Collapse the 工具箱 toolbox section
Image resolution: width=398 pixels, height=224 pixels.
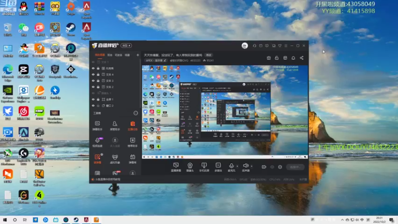[x=136, y=113]
